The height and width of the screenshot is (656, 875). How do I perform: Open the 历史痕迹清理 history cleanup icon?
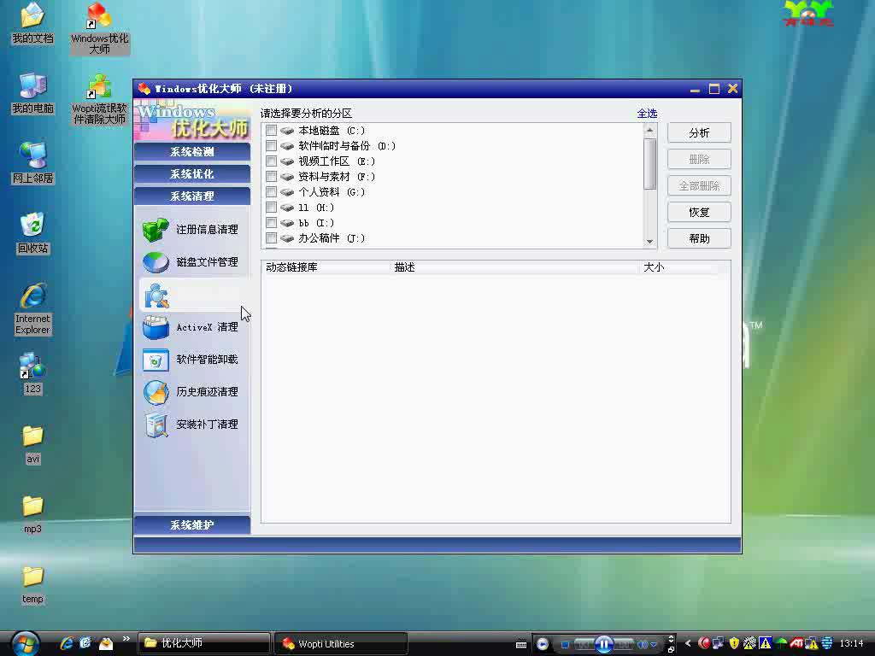click(156, 392)
